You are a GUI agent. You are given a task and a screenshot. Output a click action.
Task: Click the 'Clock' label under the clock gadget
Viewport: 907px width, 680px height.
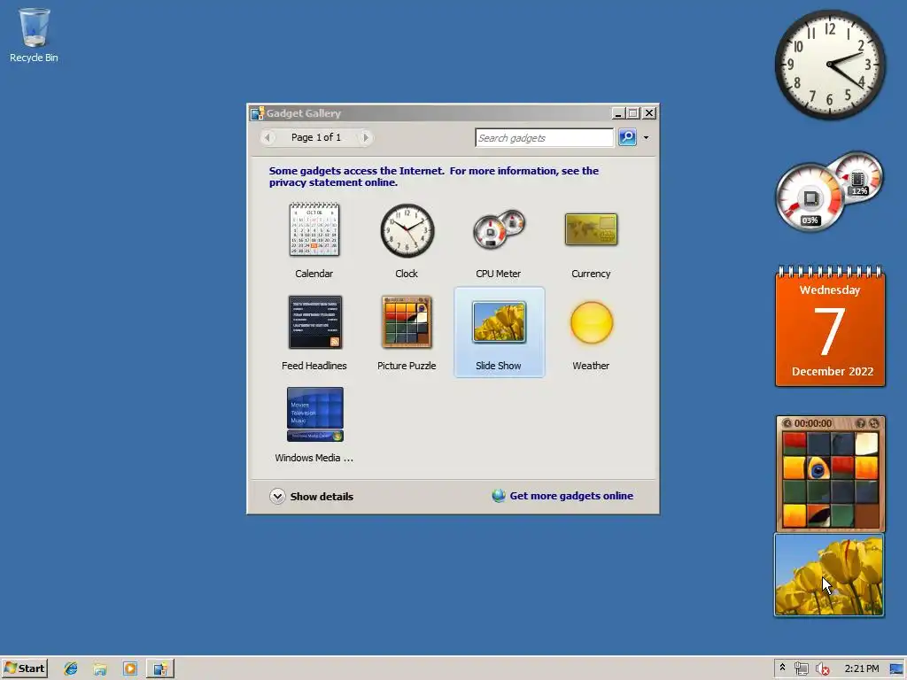pyautogui.click(x=407, y=274)
